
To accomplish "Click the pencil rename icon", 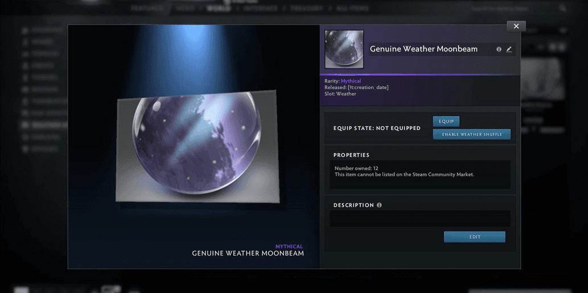I will pyautogui.click(x=509, y=49).
